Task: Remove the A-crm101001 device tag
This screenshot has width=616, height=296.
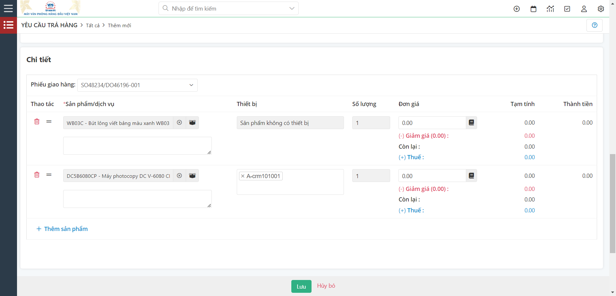Action: (x=243, y=176)
